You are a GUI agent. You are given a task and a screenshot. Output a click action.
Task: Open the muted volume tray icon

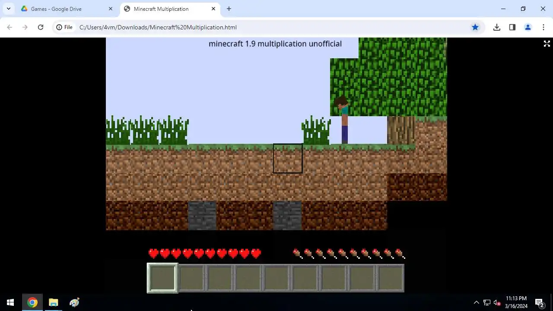497,302
